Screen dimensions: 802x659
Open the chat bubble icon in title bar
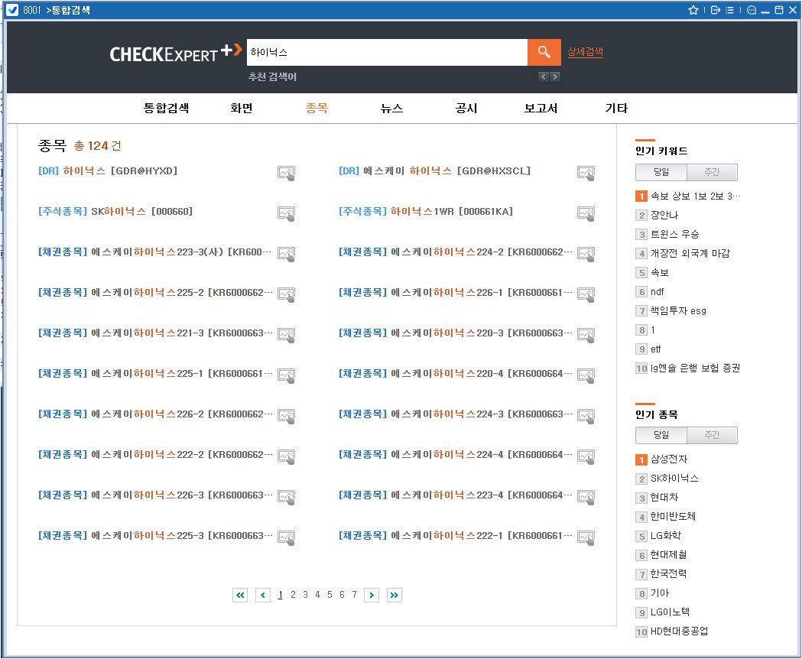coord(752,10)
